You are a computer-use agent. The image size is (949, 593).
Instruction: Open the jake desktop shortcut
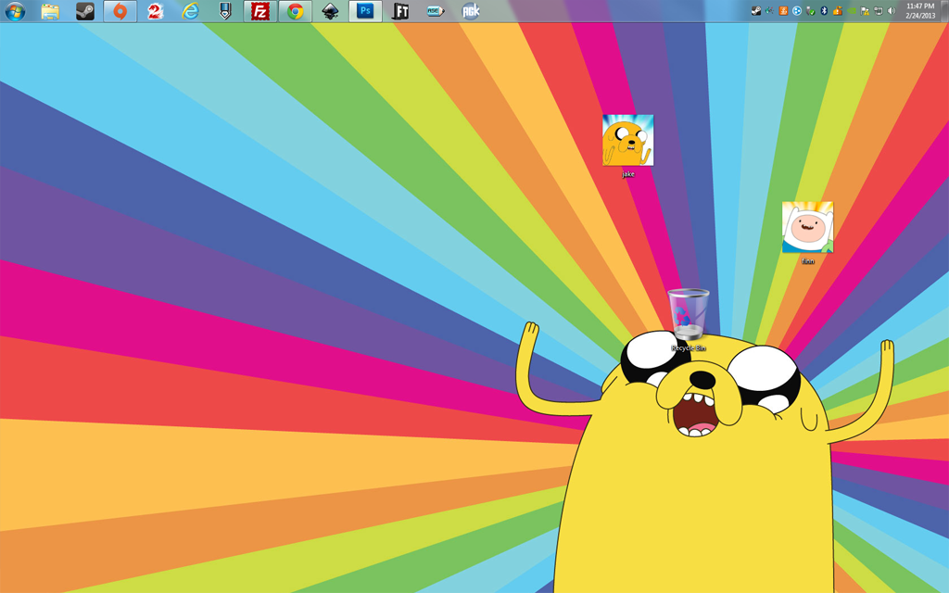point(627,145)
